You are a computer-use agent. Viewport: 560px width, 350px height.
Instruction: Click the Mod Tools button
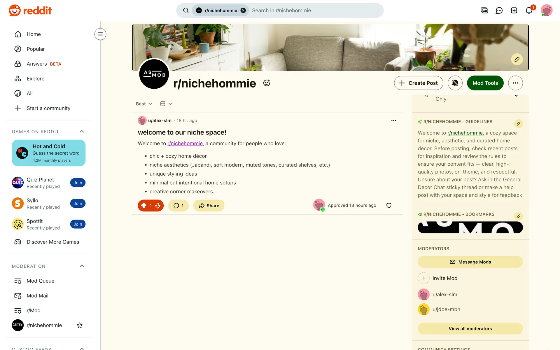click(485, 83)
